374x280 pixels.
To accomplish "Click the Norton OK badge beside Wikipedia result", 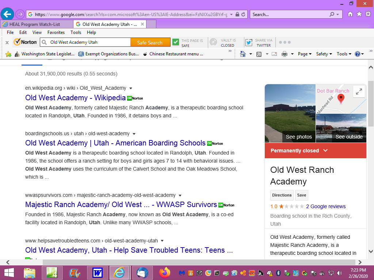I will [135, 98].
